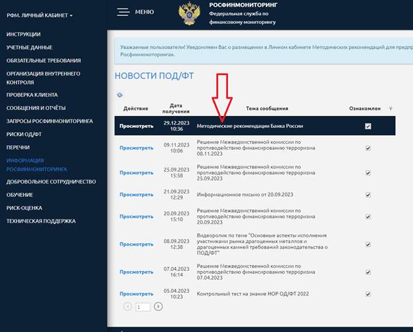
Task: Click subject Методические рекомендации Банка России
Action: pyautogui.click(x=250, y=126)
